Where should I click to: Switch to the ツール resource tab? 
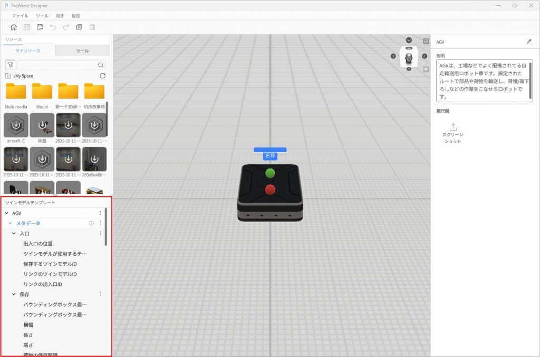pyautogui.click(x=82, y=51)
